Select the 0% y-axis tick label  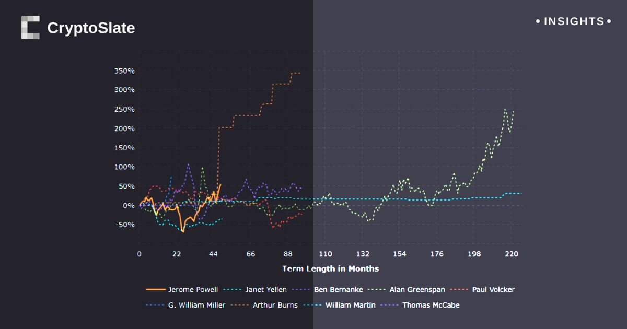(128, 205)
